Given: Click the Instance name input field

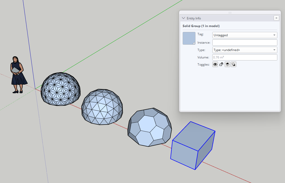Looking at the screenshot, I should [245, 42].
